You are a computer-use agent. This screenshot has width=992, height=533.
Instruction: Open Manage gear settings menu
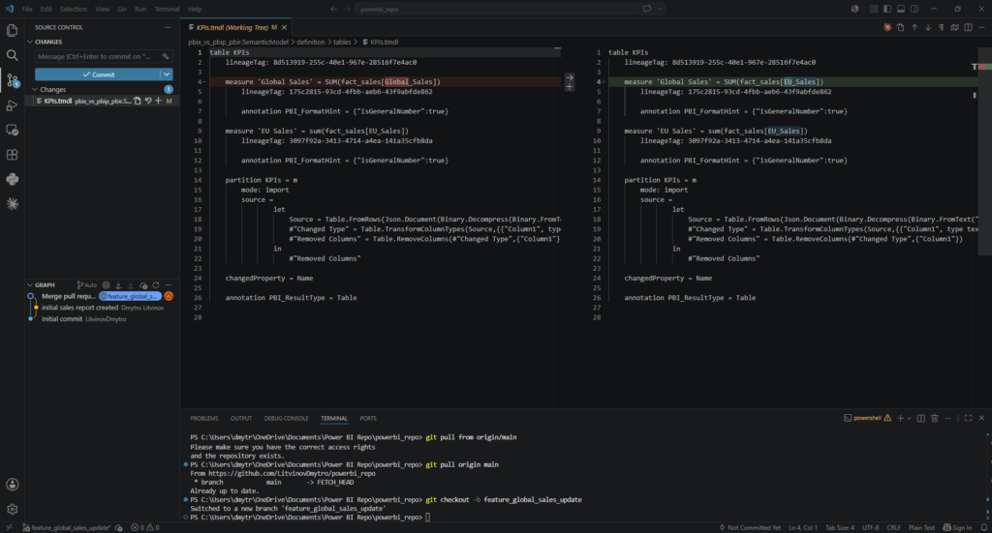pyautogui.click(x=12, y=509)
